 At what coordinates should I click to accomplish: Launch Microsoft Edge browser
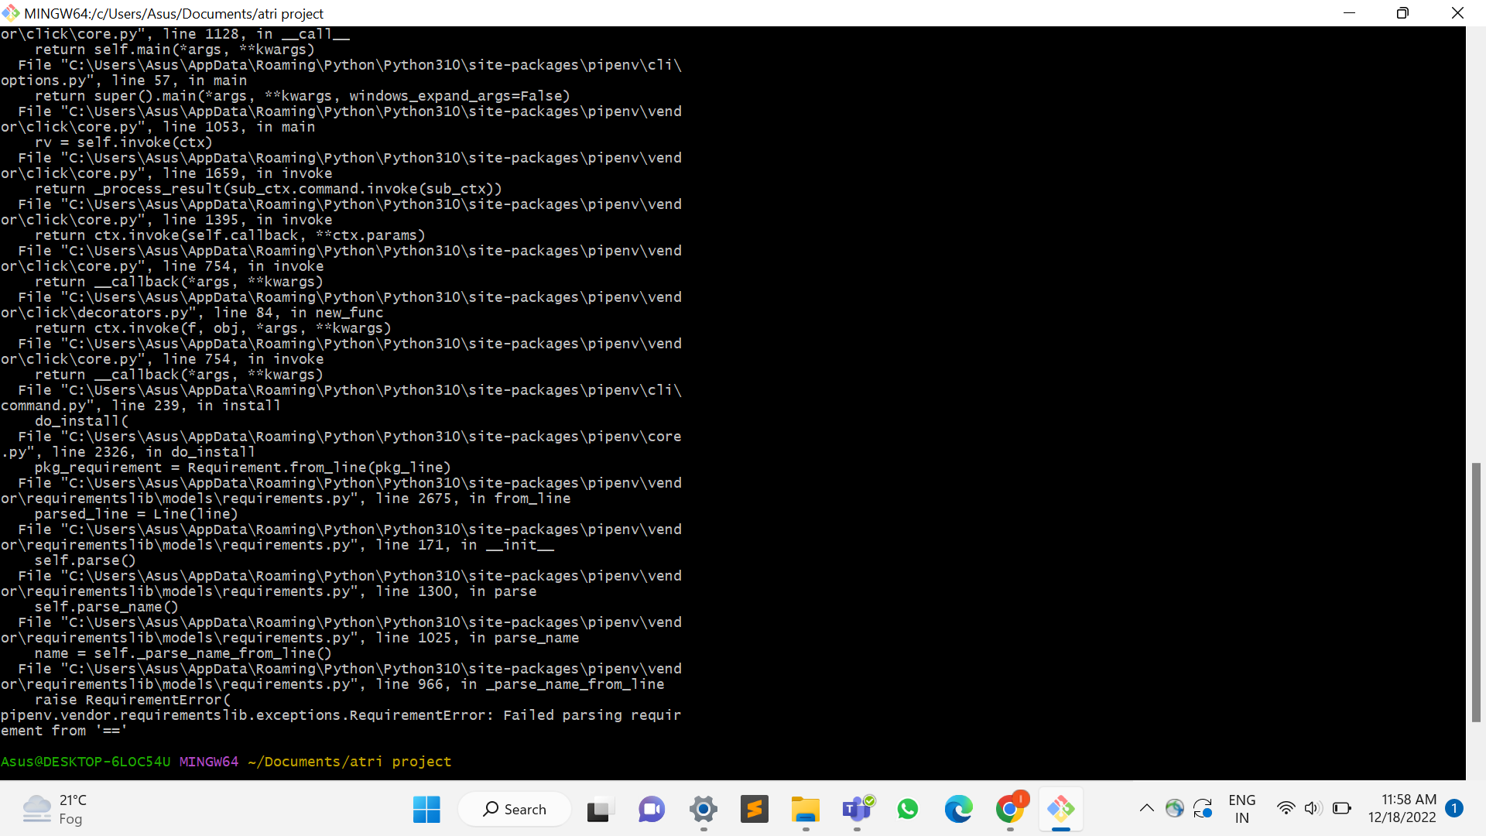click(x=959, y=809)
